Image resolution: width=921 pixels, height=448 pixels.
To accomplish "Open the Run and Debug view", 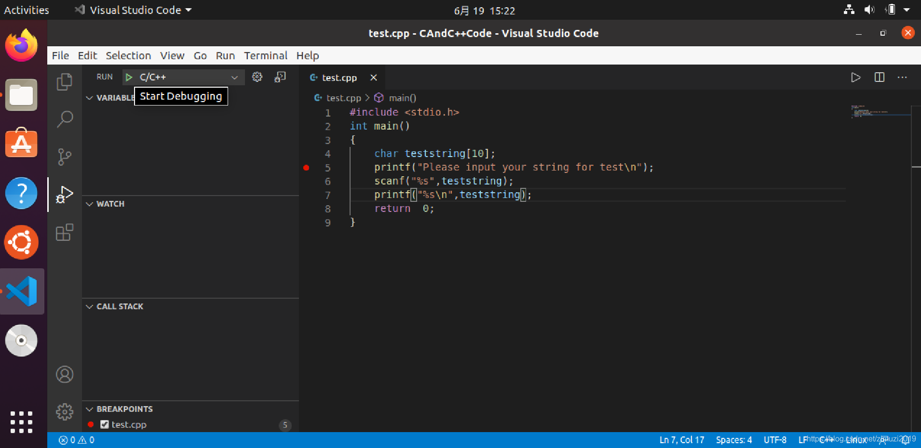I will click(64, 195).
